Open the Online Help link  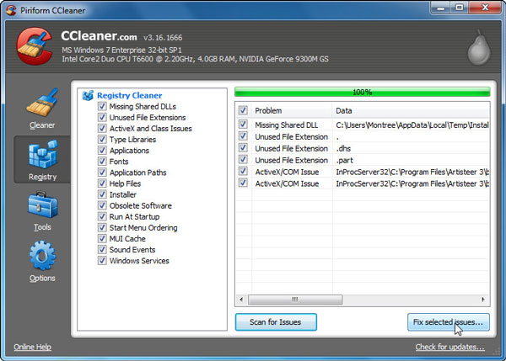[x=32, y=347]
